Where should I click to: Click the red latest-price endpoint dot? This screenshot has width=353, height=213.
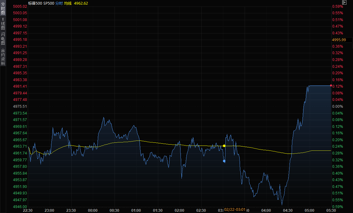click(331, 85)
